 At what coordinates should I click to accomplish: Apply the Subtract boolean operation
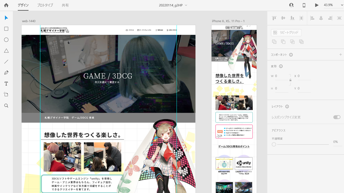point(283,42)
